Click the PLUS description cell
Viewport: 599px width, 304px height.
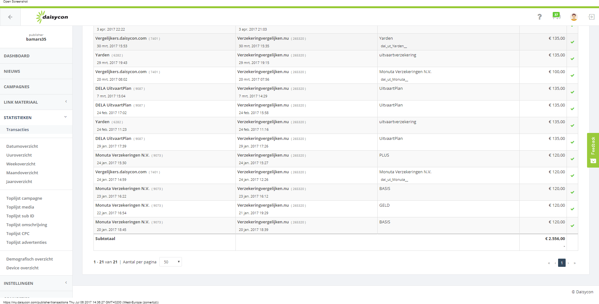384,155
